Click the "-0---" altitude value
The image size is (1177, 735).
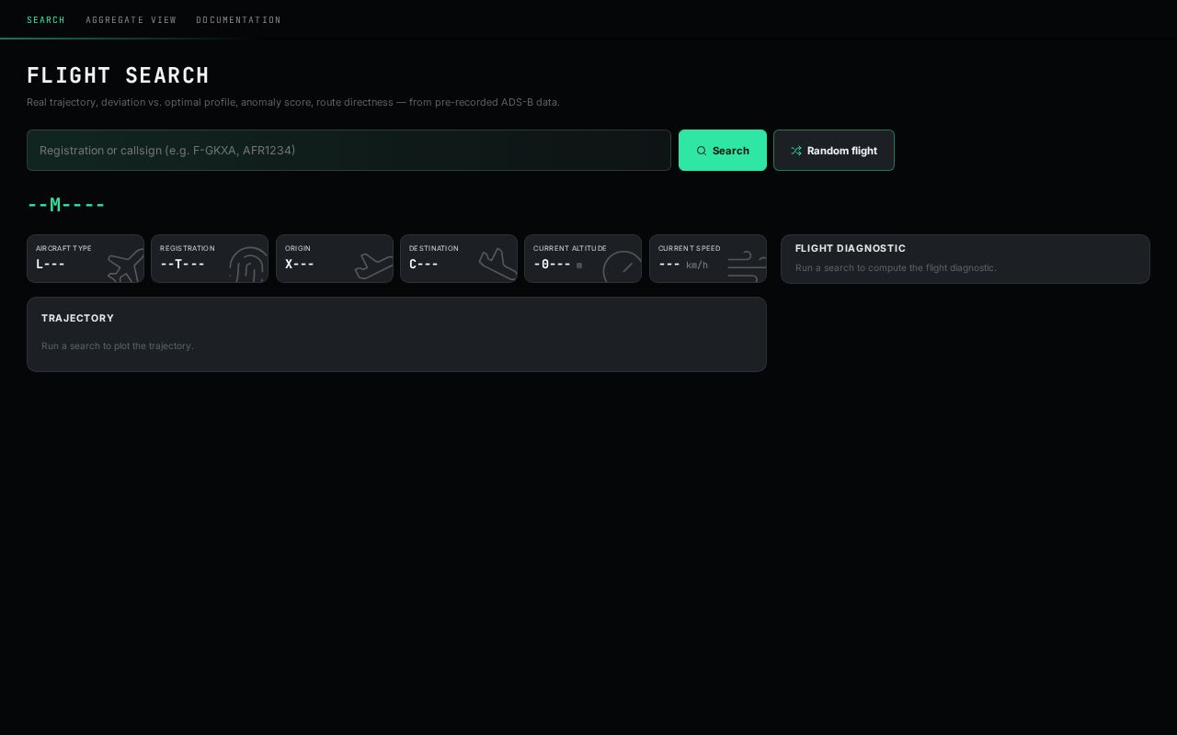(x=552, y=265)
